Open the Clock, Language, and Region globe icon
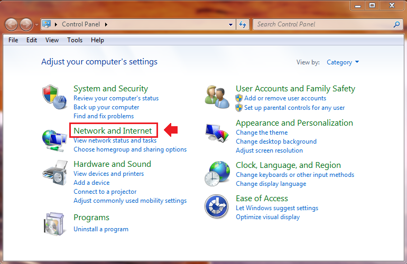 point(217,174)
